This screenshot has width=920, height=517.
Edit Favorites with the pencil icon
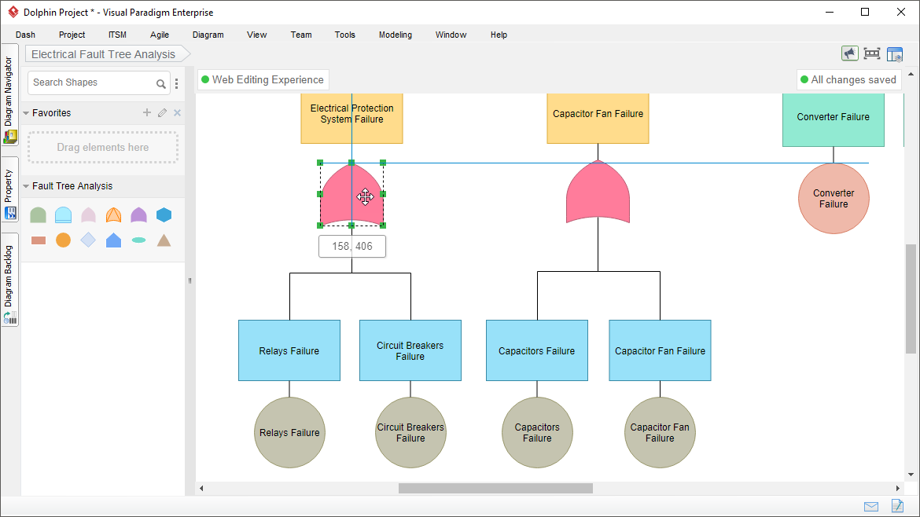pyautogui.click(x=163, y=112)
